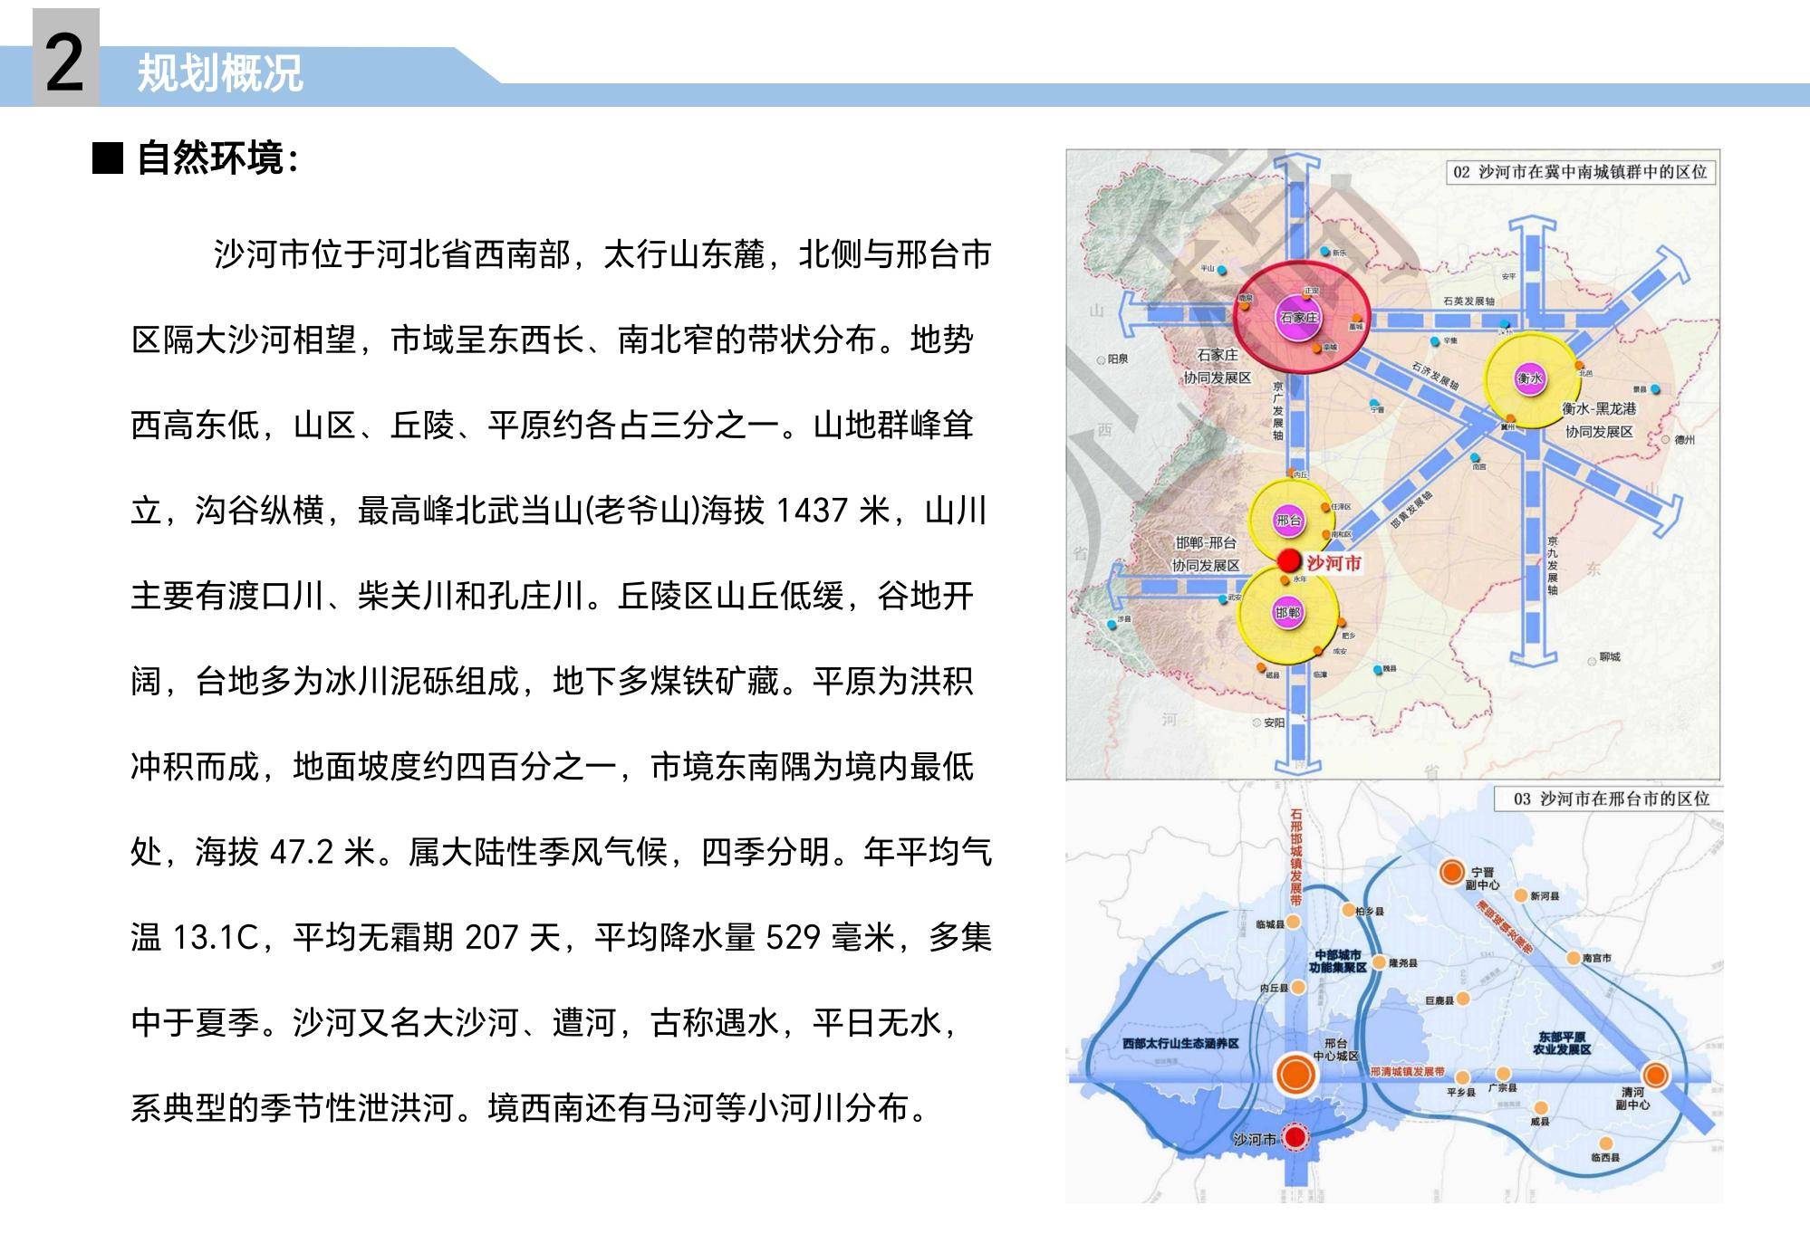The height and width of the screenshot is (1253, 1810).
Task: Click the line starting "区隔大沙河相望"
Action: click(x=553, y=340)
